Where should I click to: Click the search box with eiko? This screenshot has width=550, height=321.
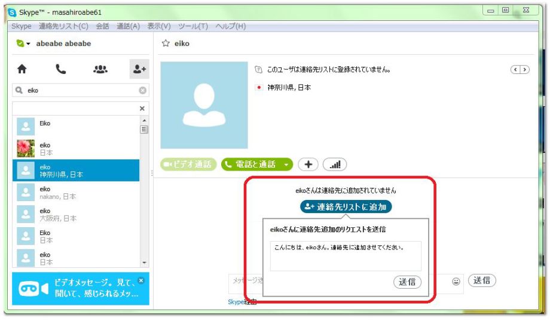tap(81, 90)
